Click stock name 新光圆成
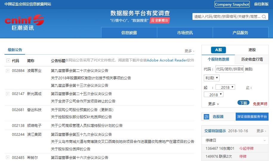This screenshot has height=161, width=273. pos(34,94)
